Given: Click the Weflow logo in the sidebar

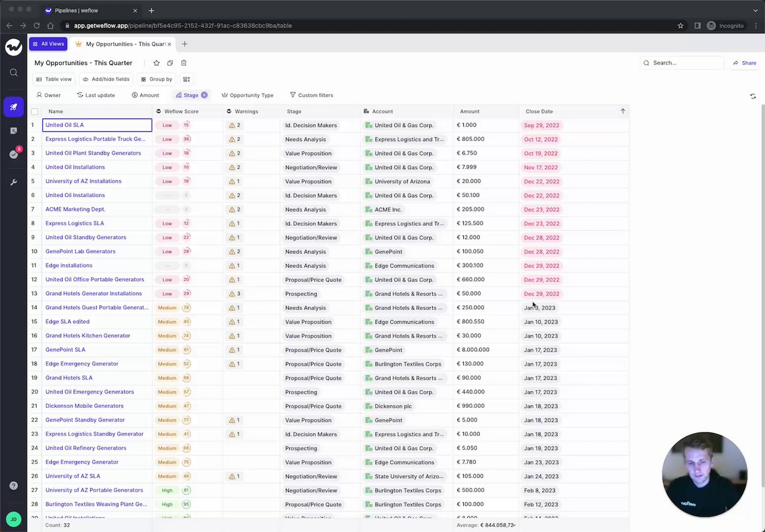Looking at the screenshot, I should click(x=13, y=47).
